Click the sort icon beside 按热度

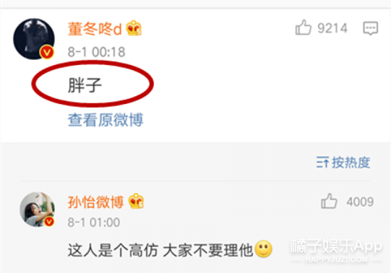tap(323, 162)
